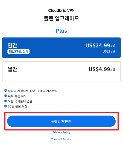123x146 pixels.
Task: Click the US$24.99 /년 price
Action: tap(100, 45)
